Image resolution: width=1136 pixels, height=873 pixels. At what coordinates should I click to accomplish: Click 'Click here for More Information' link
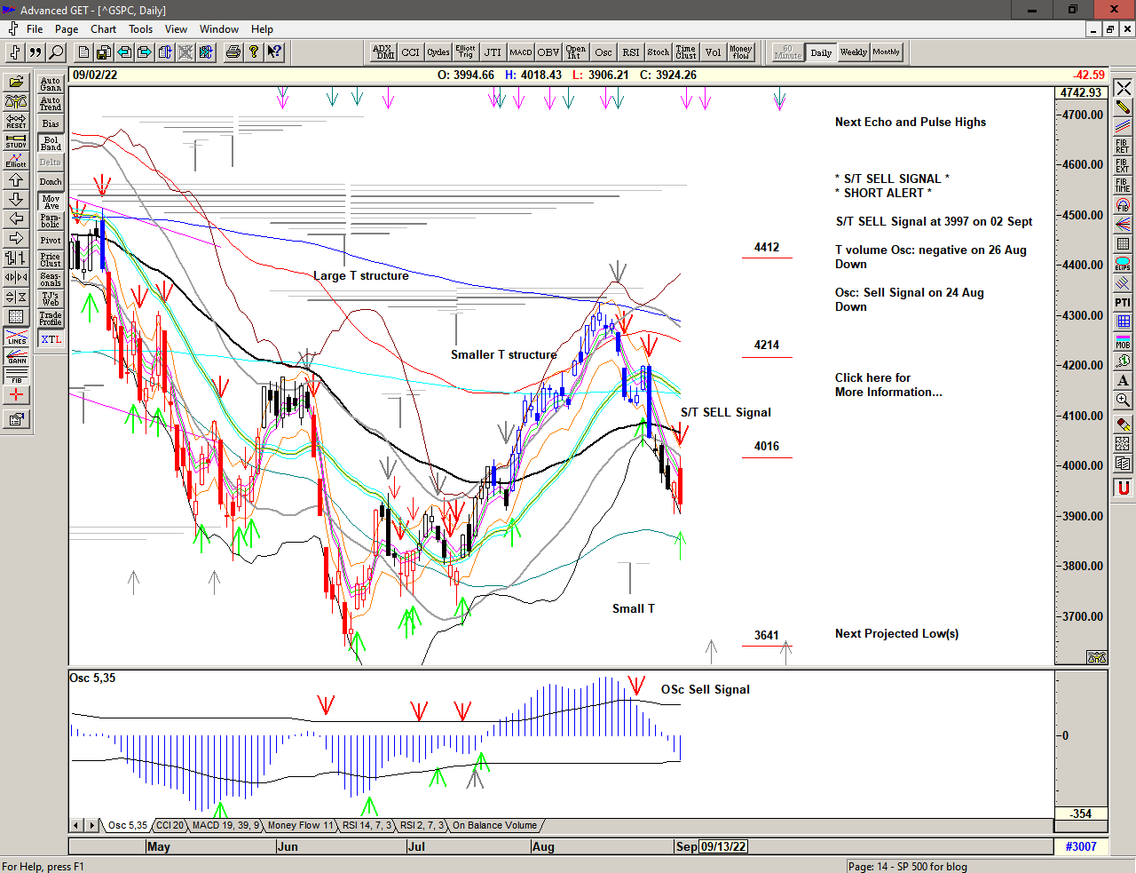[x=887, y=385]
